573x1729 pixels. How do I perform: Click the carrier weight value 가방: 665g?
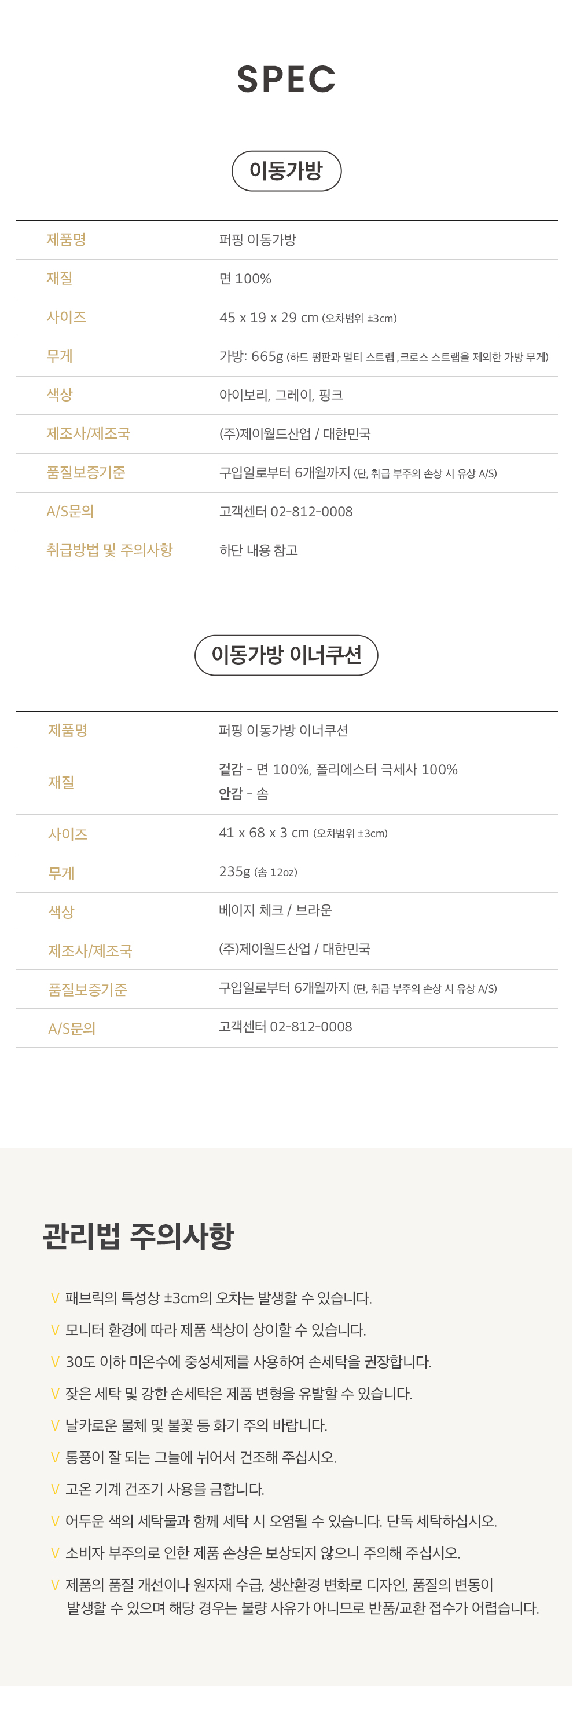point(251,356)
